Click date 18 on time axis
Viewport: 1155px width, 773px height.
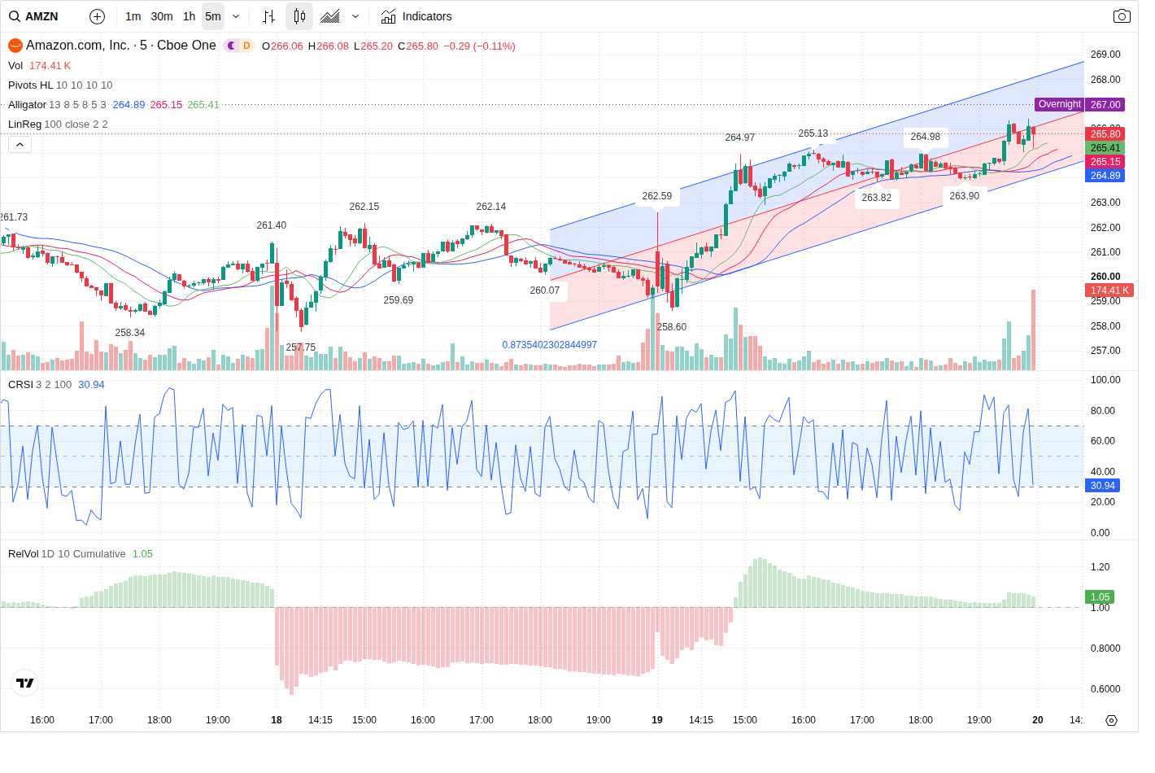click(x=277, y=720)
